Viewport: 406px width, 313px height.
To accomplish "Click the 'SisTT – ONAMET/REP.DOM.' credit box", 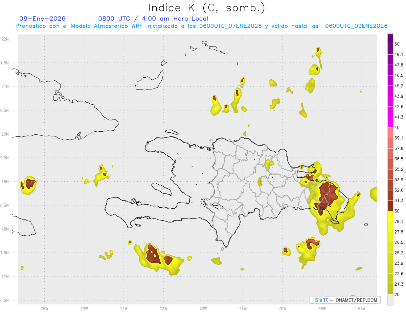I will [x=345, y=300].
